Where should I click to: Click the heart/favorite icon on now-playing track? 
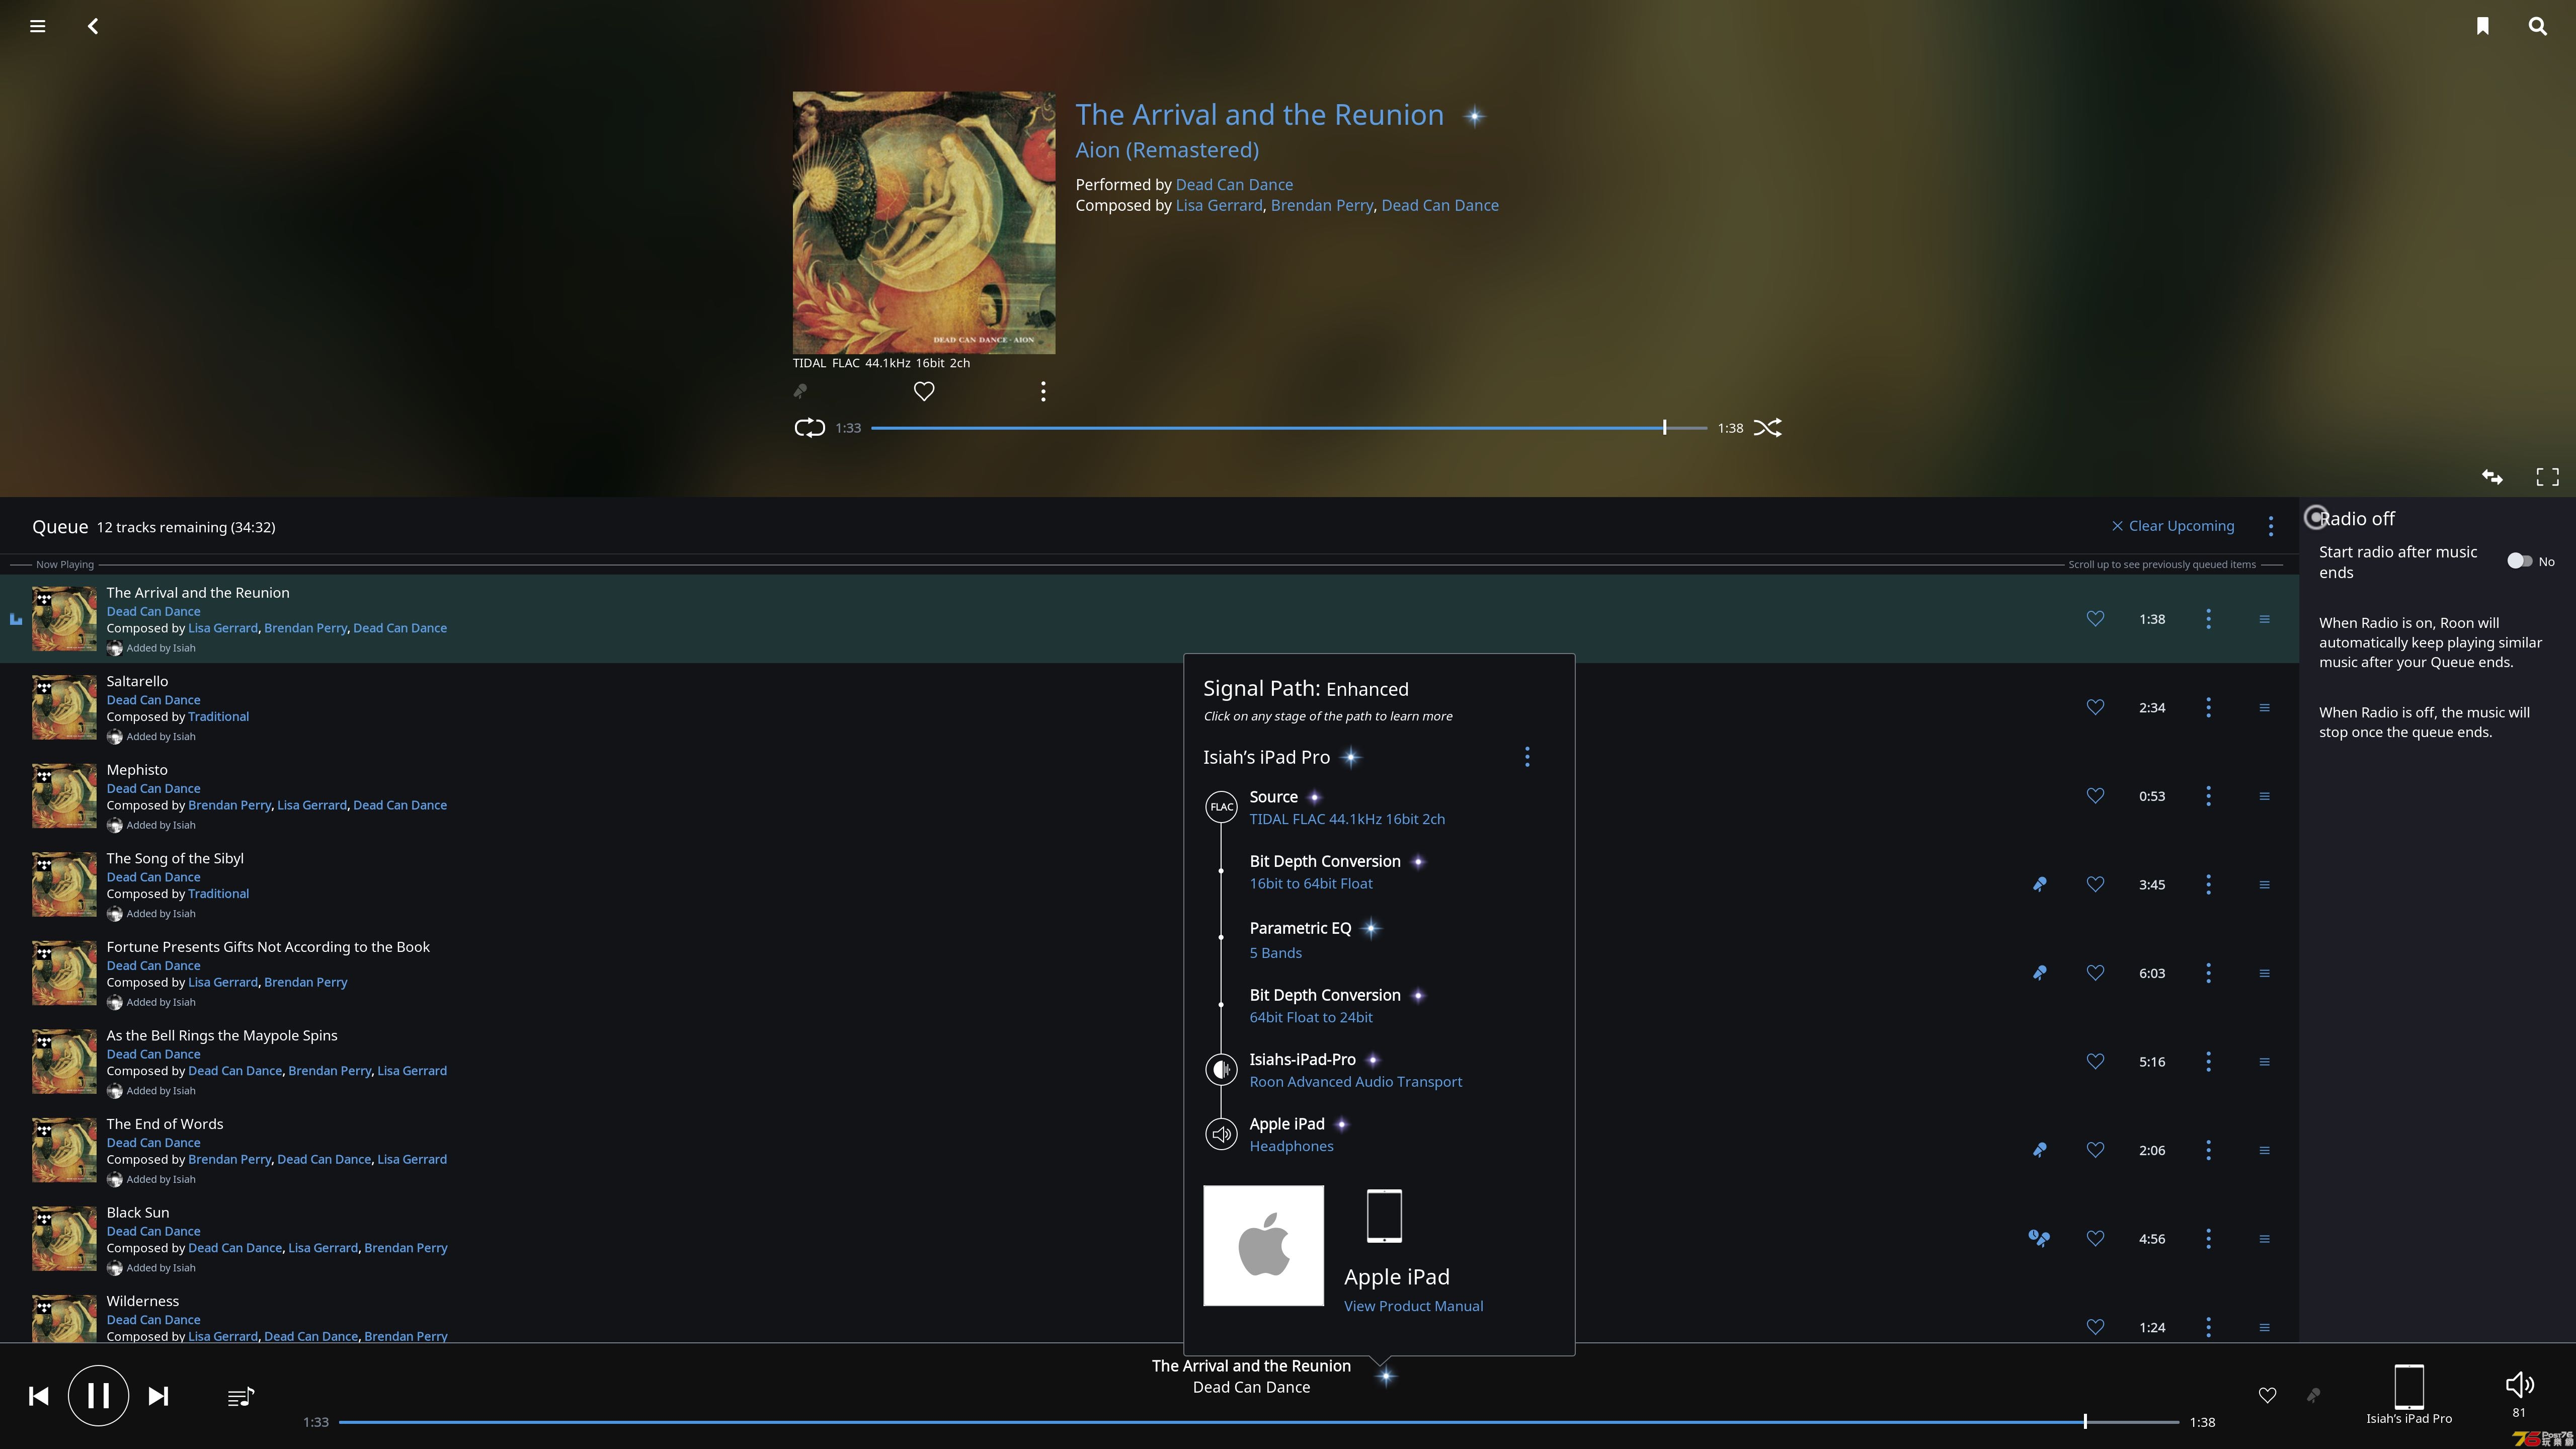tap(2095, 617)
